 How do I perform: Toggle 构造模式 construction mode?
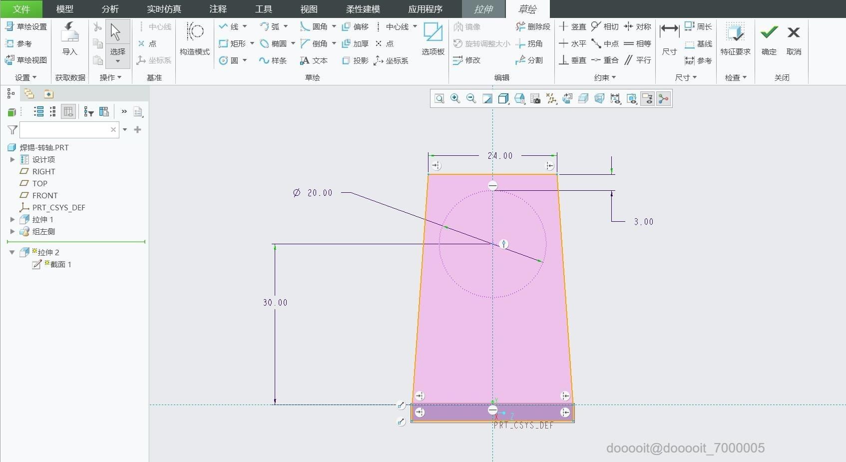click(195, 39)
